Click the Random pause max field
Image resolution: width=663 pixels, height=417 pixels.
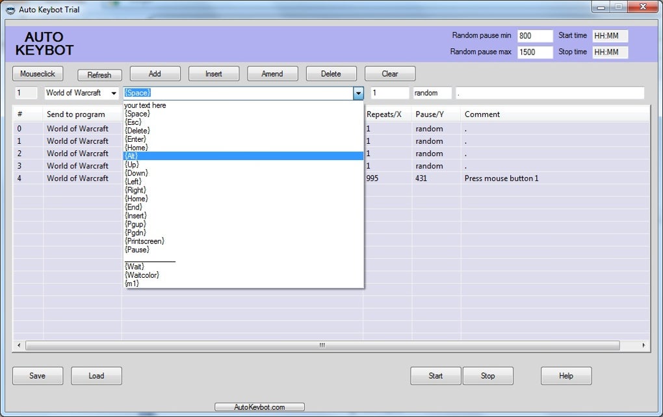click(x=535, y=52)
